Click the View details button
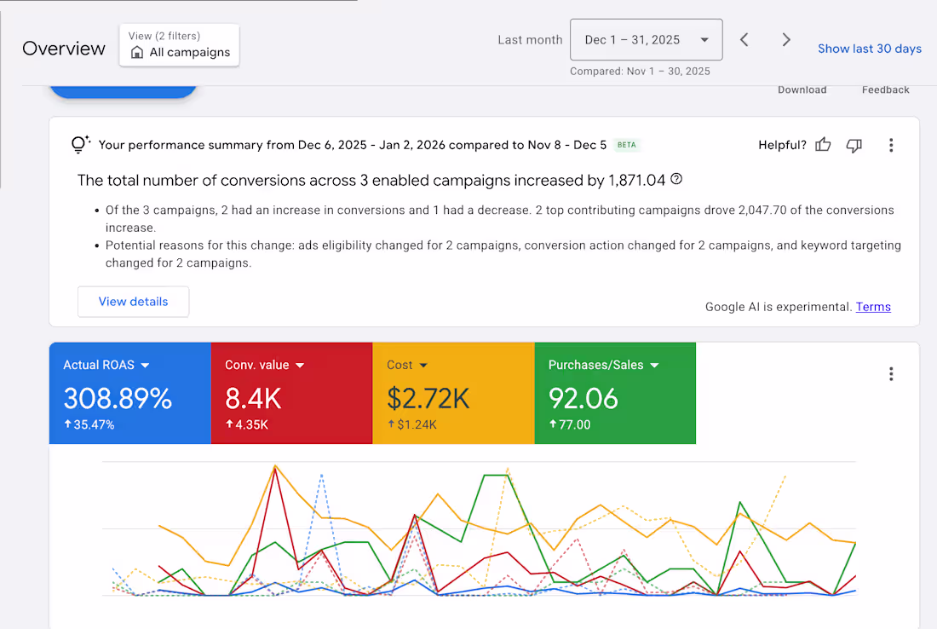This screenshot has height=629, width=937. pyautogui.click(x=133, y=302)
